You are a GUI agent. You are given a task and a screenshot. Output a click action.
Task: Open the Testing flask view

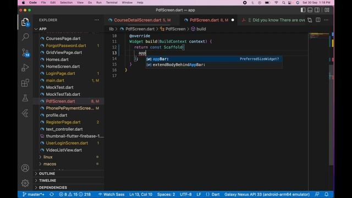[x=25, y=98]
